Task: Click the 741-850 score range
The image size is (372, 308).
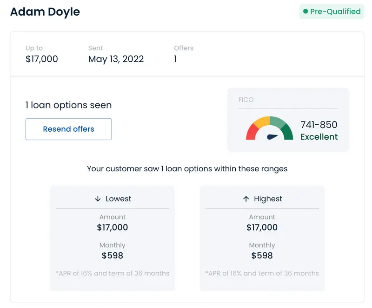Action: (319, 125)
